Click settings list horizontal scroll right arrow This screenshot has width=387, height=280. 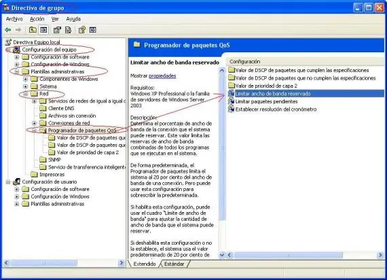[x=380, y=255]
